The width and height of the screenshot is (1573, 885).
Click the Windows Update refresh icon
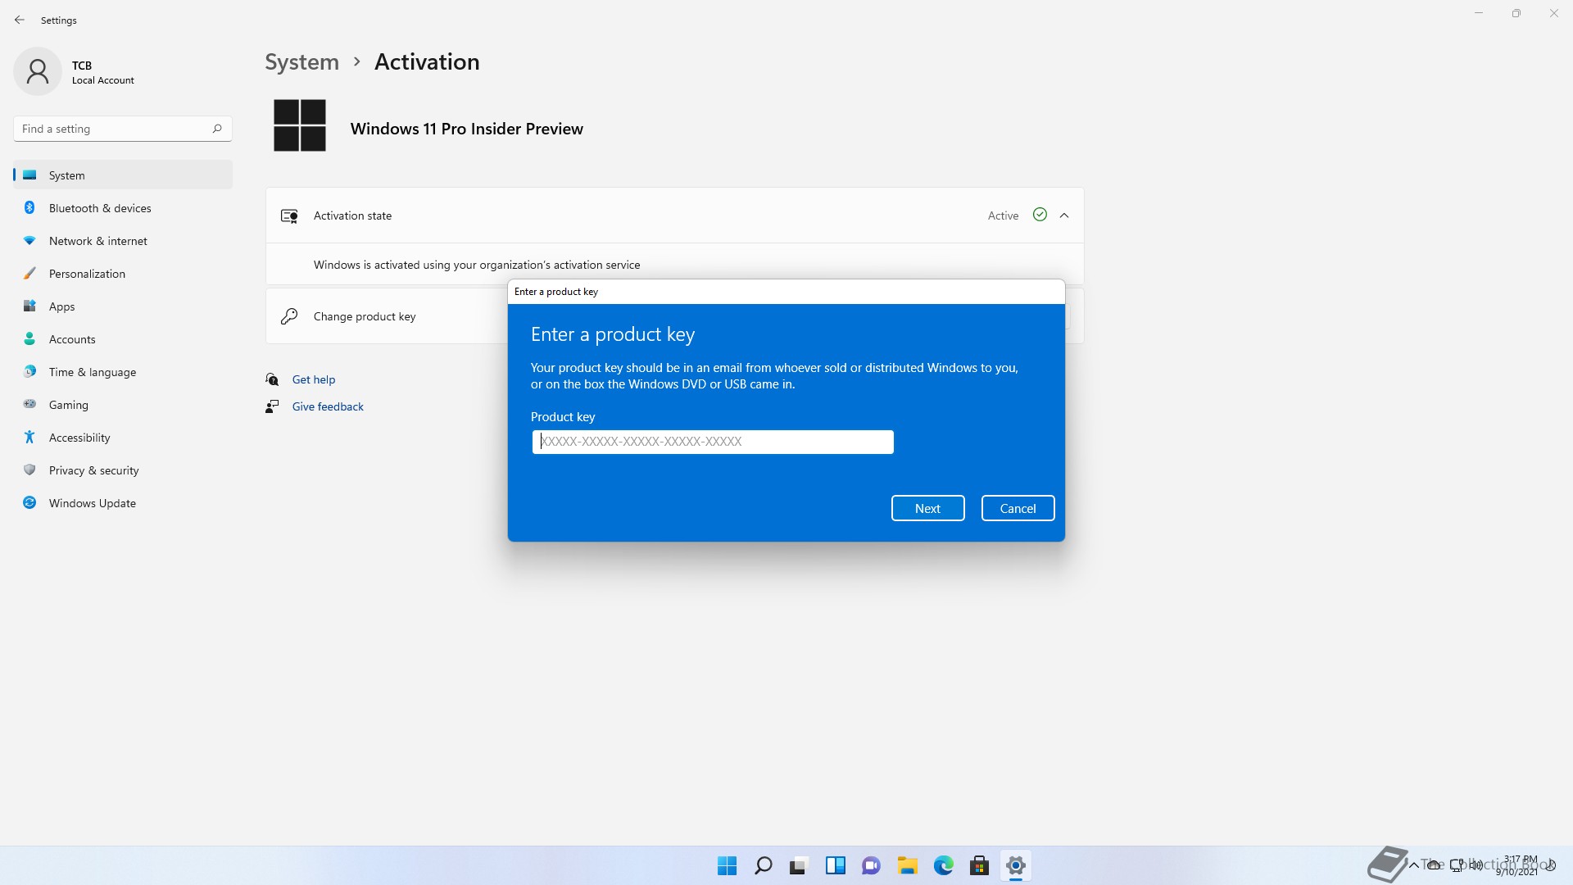(x=29, y=502)
